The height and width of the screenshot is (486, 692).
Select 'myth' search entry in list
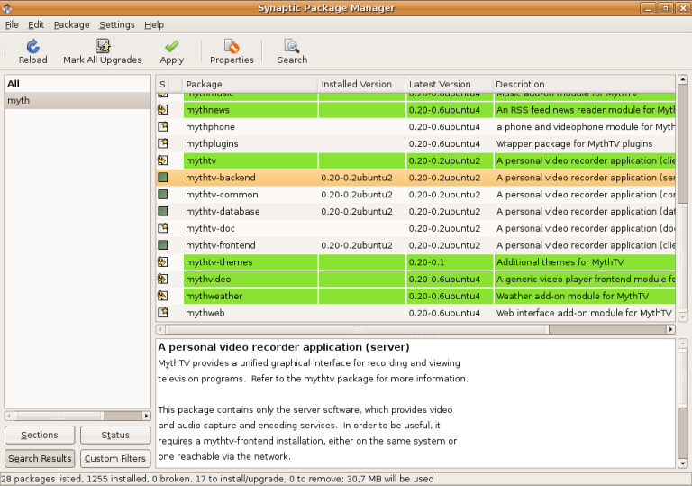click(x=77, y=100)
